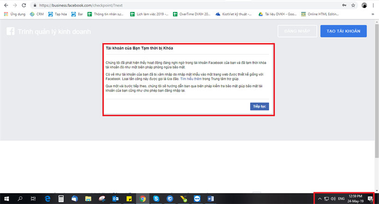Viewport: 379px width, 204px height.
Task: Click the ENG language indicator
Action: [341, 199]
